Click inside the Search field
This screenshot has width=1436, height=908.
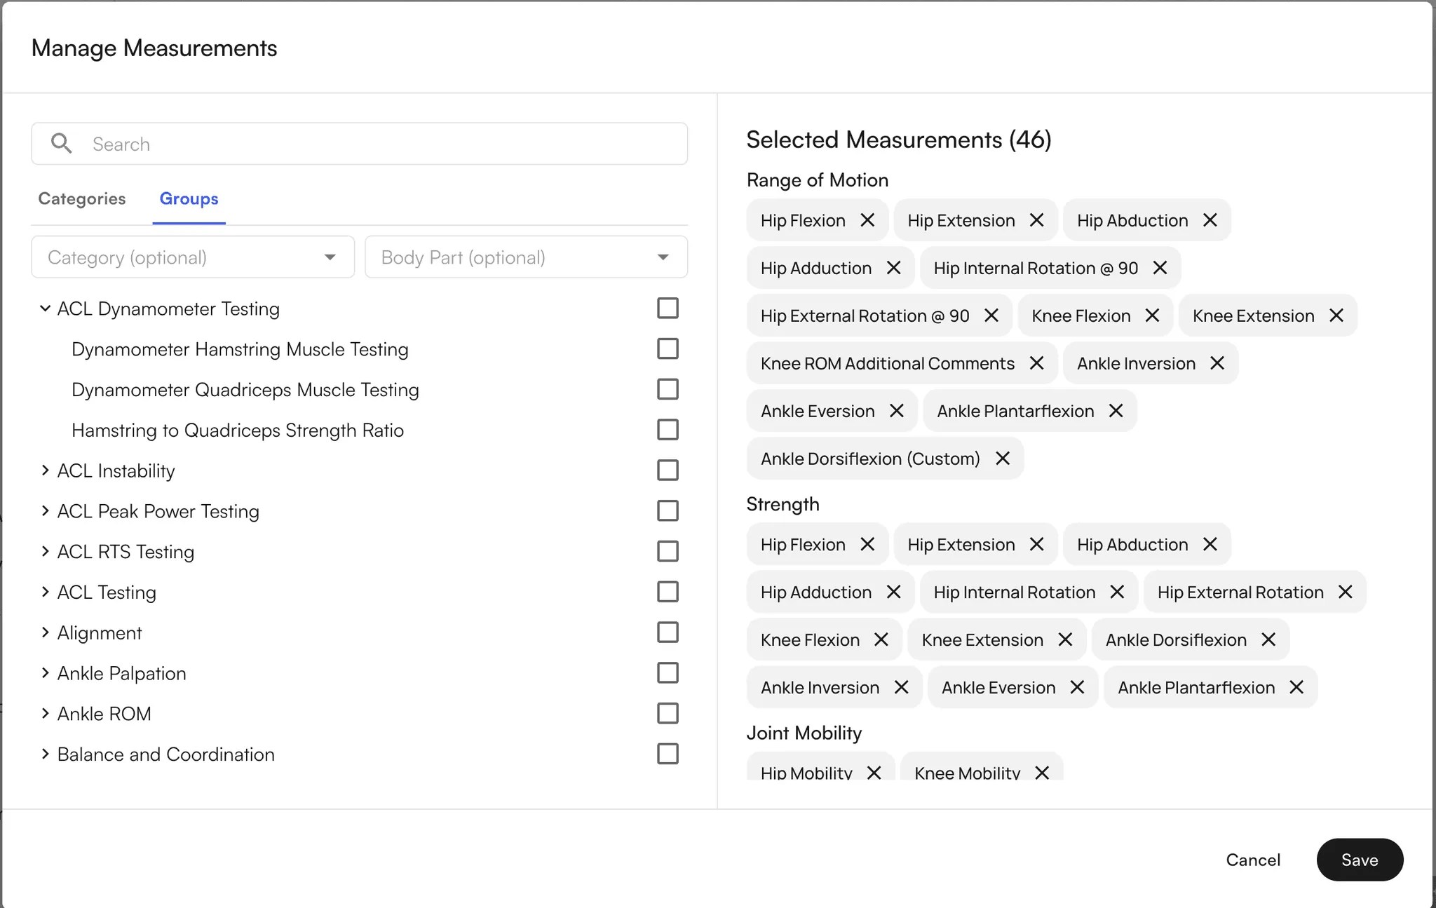(280, 144)
